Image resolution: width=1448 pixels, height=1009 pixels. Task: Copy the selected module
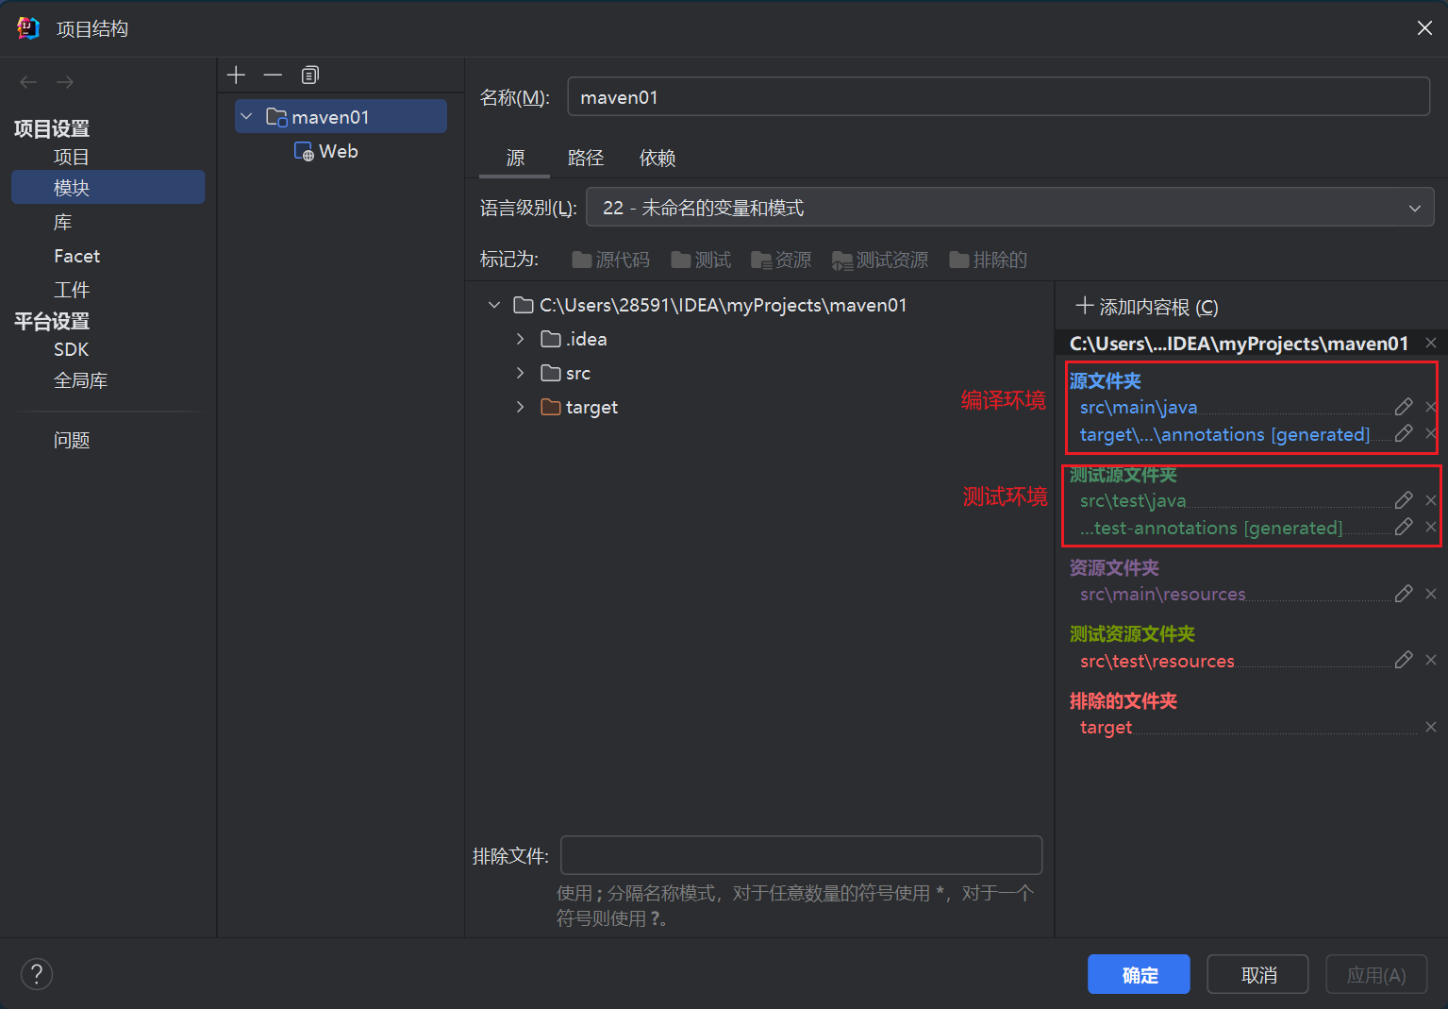pyautogui.click(x=309, y=75)
